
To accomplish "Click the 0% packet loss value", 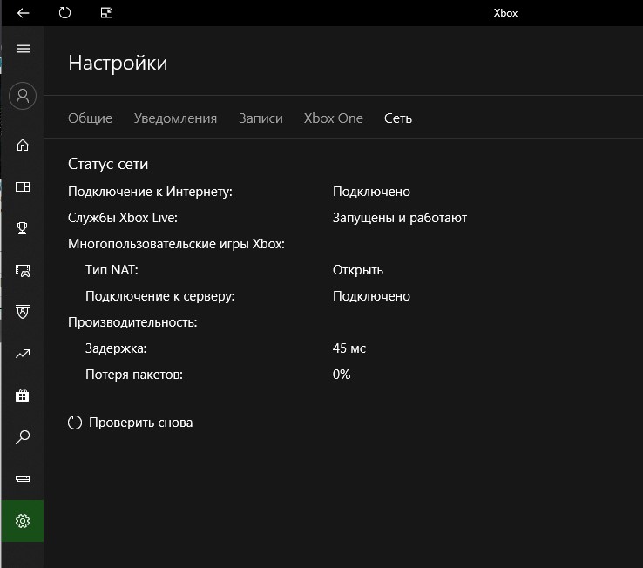I will pos(342,375).
